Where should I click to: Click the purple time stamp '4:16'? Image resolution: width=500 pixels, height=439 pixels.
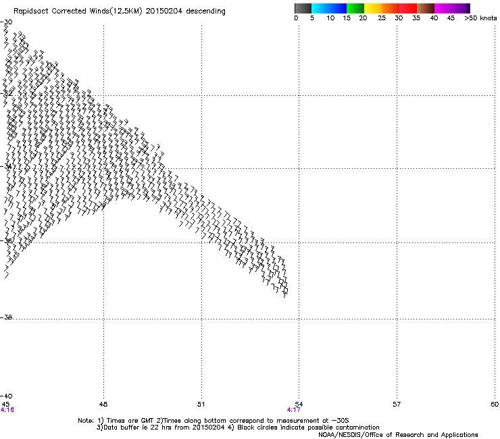[x=7, y=410]
